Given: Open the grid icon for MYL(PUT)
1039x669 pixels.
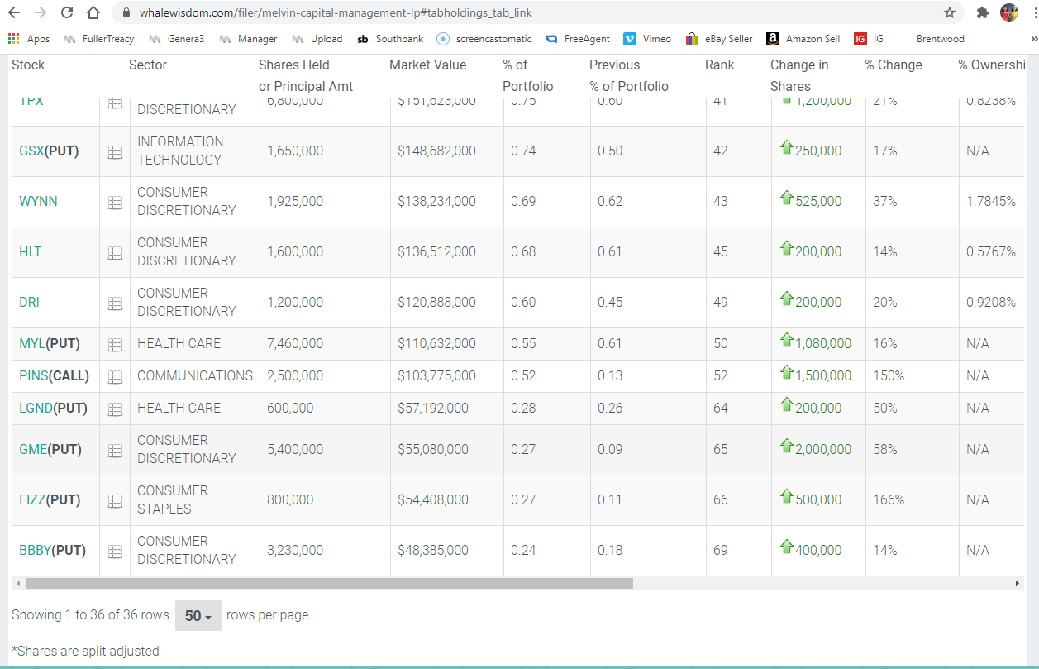Looking at the screenshot, I should (x=115, y=345).
